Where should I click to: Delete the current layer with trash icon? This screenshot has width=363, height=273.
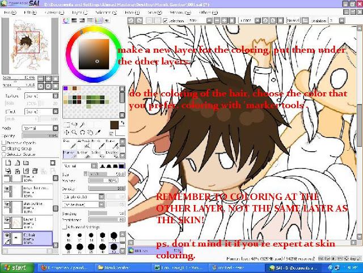point(35,171)
